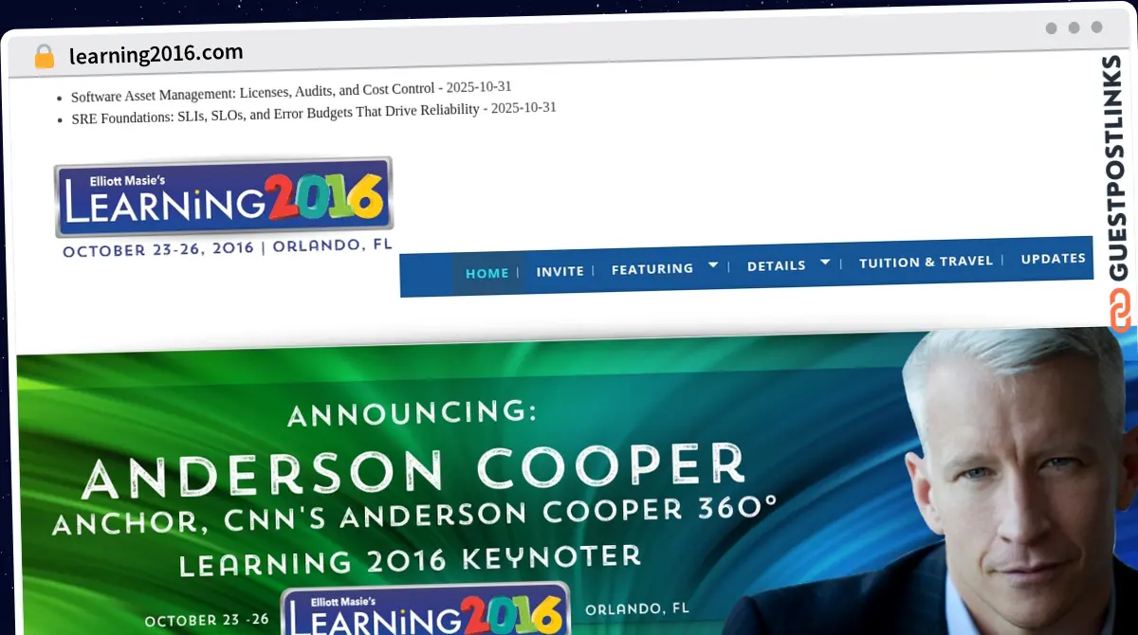Open the INVITE menu item
This screenshot has width=1138, height=635.
tap(560, 271)
